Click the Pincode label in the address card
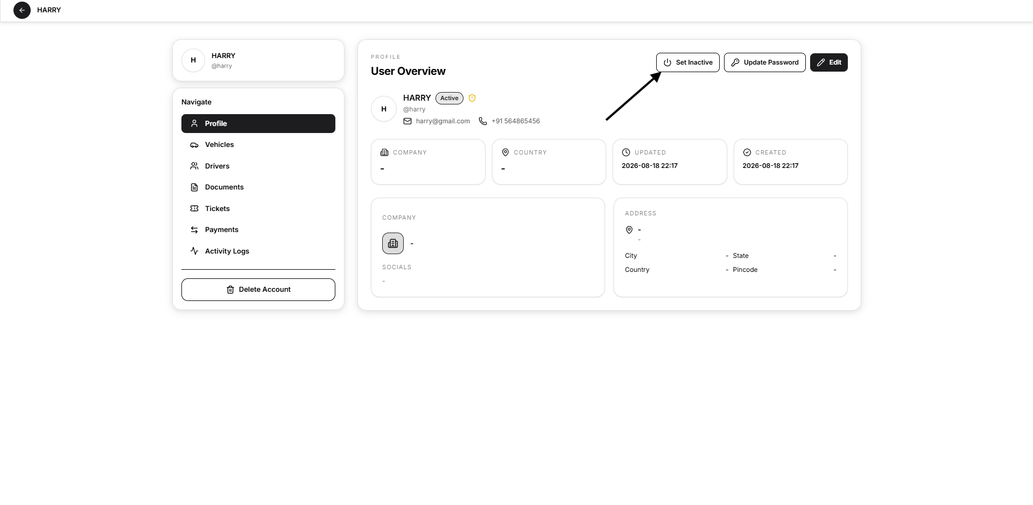Screen dimensions: 1033x505 [745, 270]
